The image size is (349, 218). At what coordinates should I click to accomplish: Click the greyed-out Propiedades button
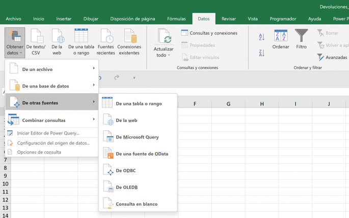pyautogui.click(x=198, y=45)
